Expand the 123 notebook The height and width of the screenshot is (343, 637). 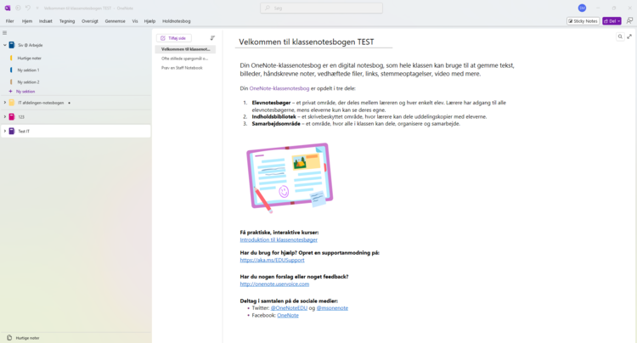coord(4,117)
